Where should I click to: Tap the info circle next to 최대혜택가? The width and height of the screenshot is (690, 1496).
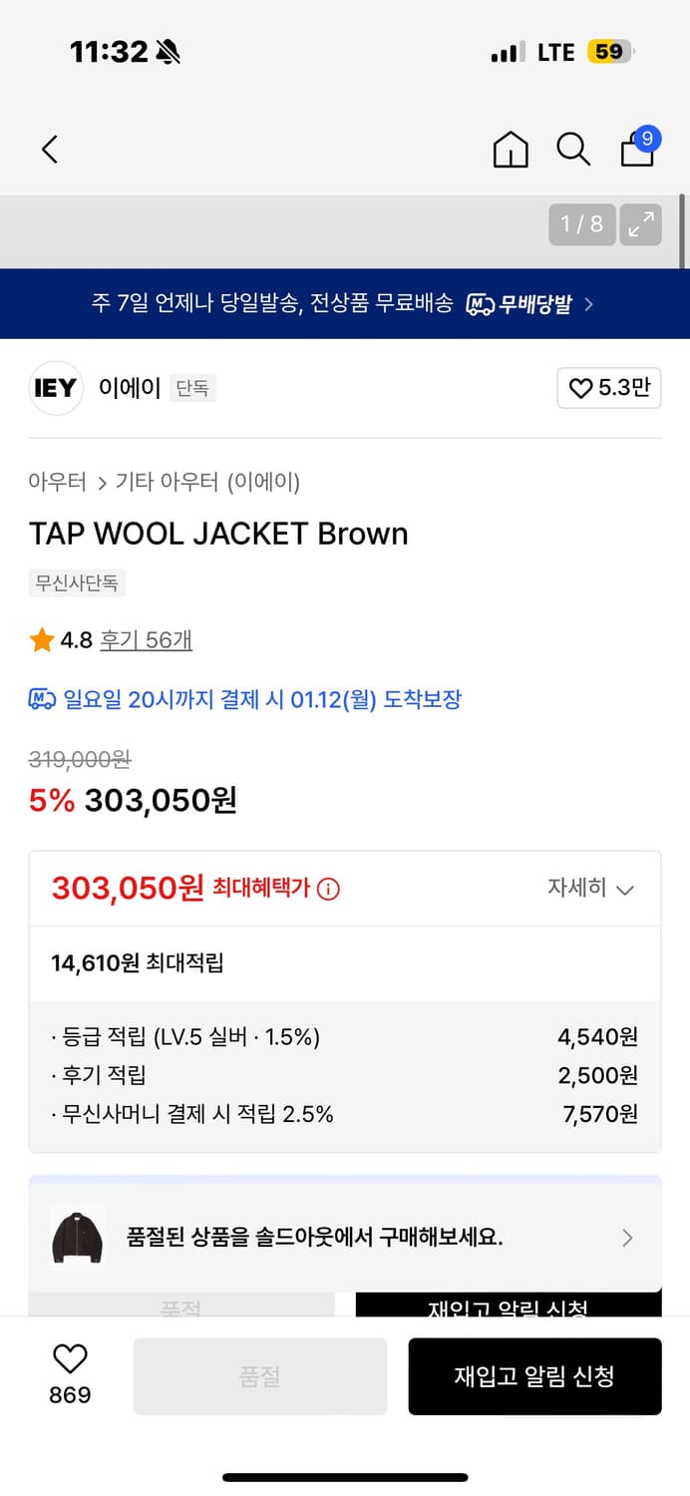(328, 887)
